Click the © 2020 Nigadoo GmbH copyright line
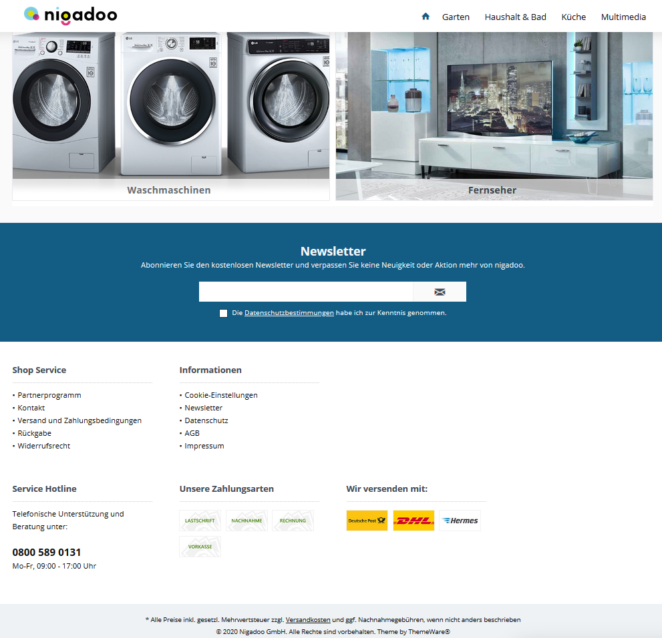The width and height of the screenshot is (662, 638). pos(333,632)
